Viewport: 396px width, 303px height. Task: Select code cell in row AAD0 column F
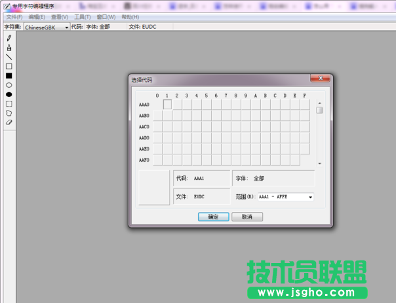click(305, 137)
